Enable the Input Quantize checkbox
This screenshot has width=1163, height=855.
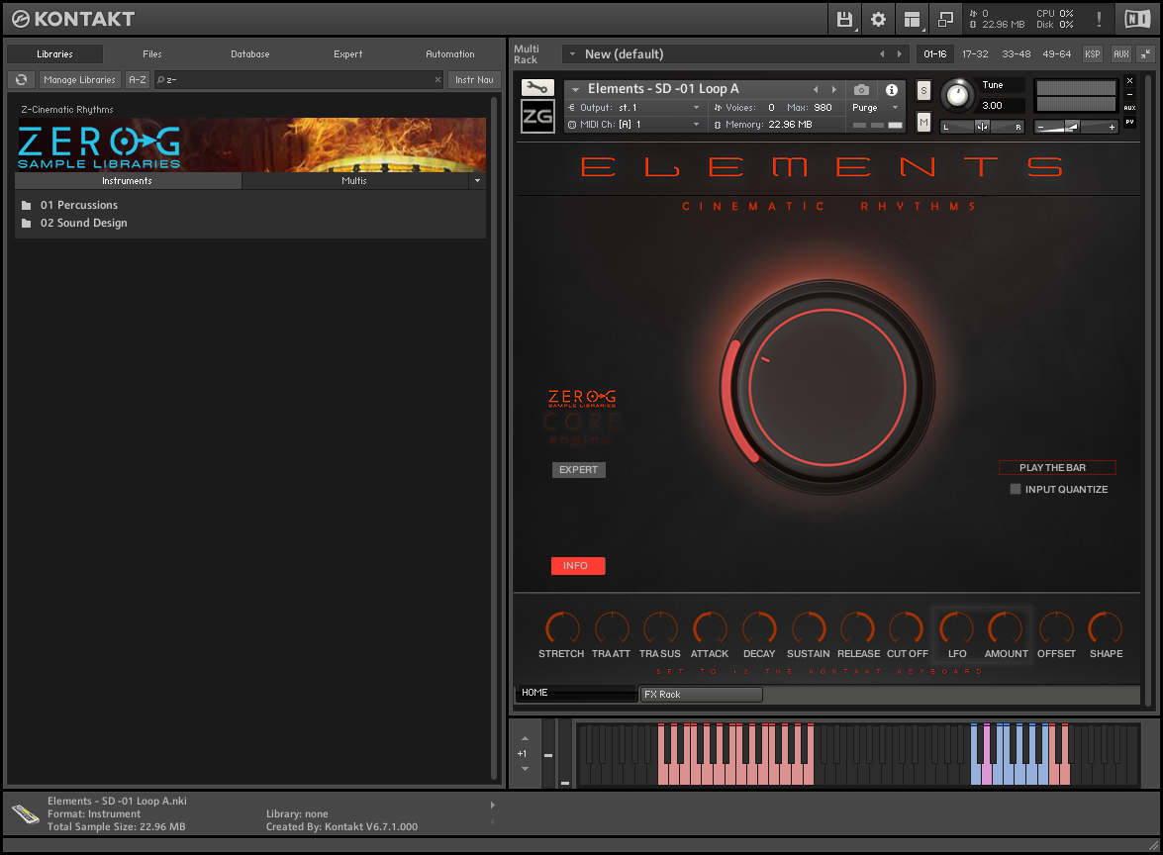1015,489
